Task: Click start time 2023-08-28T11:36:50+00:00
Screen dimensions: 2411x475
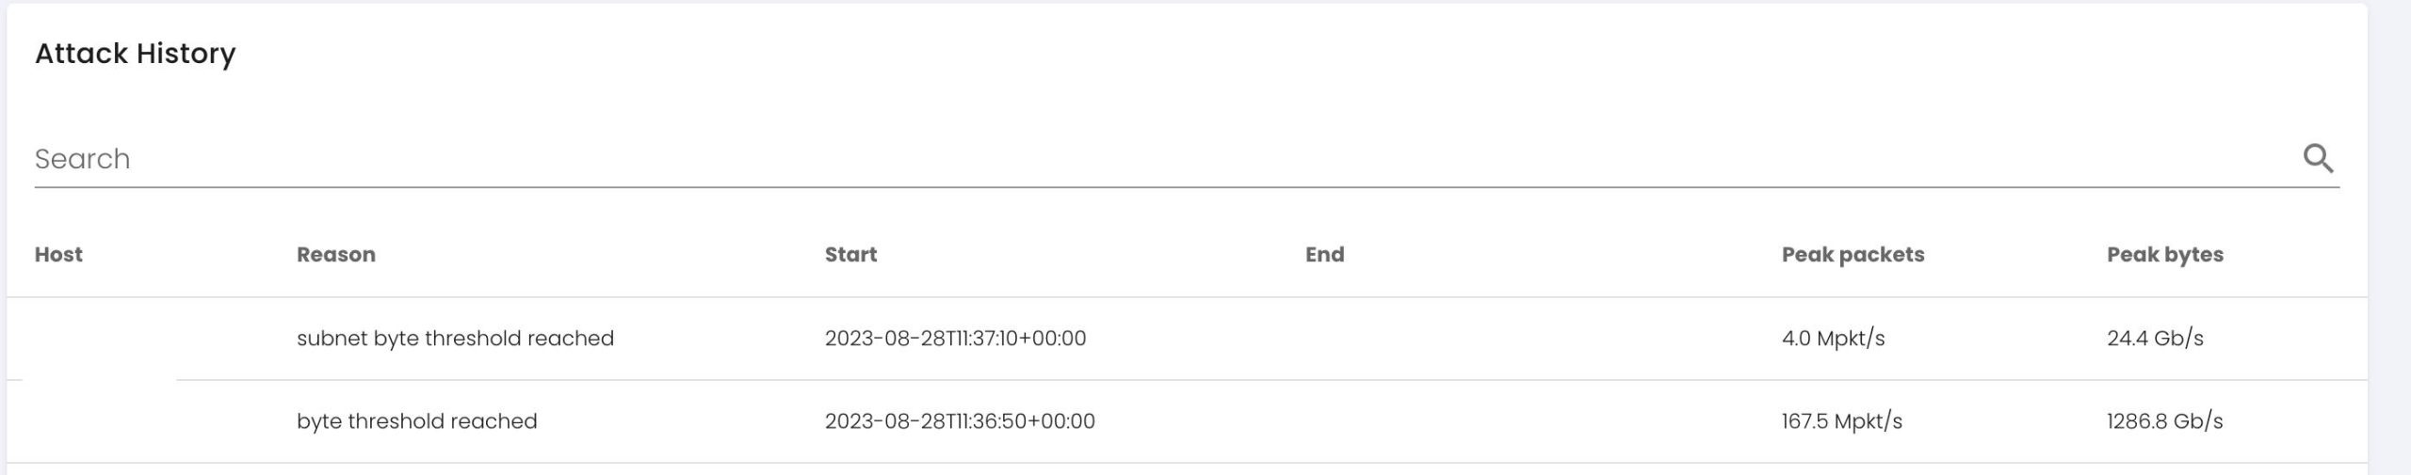Action: [x=960, y=421]
